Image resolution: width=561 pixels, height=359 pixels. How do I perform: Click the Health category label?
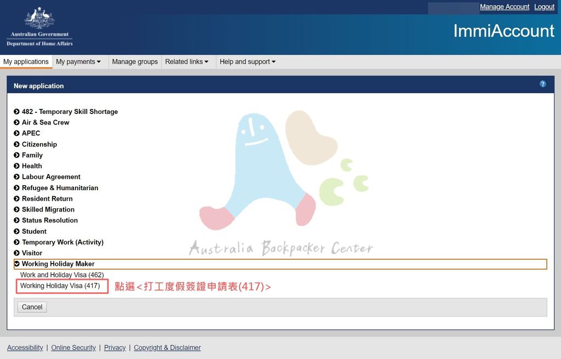(x=32, y=166)
